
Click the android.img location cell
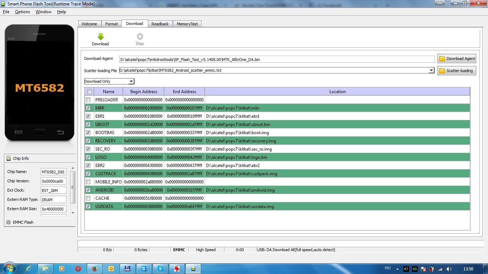pos(338,190)
